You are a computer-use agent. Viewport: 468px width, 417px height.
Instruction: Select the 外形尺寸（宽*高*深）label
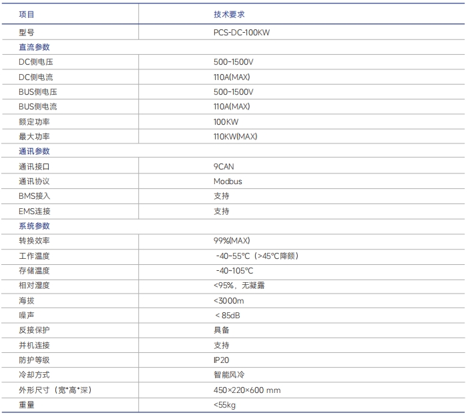[55, 390]
